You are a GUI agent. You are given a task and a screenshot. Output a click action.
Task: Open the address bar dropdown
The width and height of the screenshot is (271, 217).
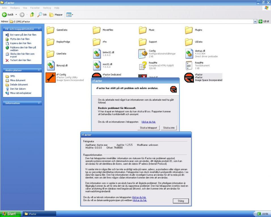[x=255, y=22]
